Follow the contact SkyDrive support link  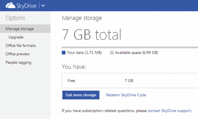point(169,111)
